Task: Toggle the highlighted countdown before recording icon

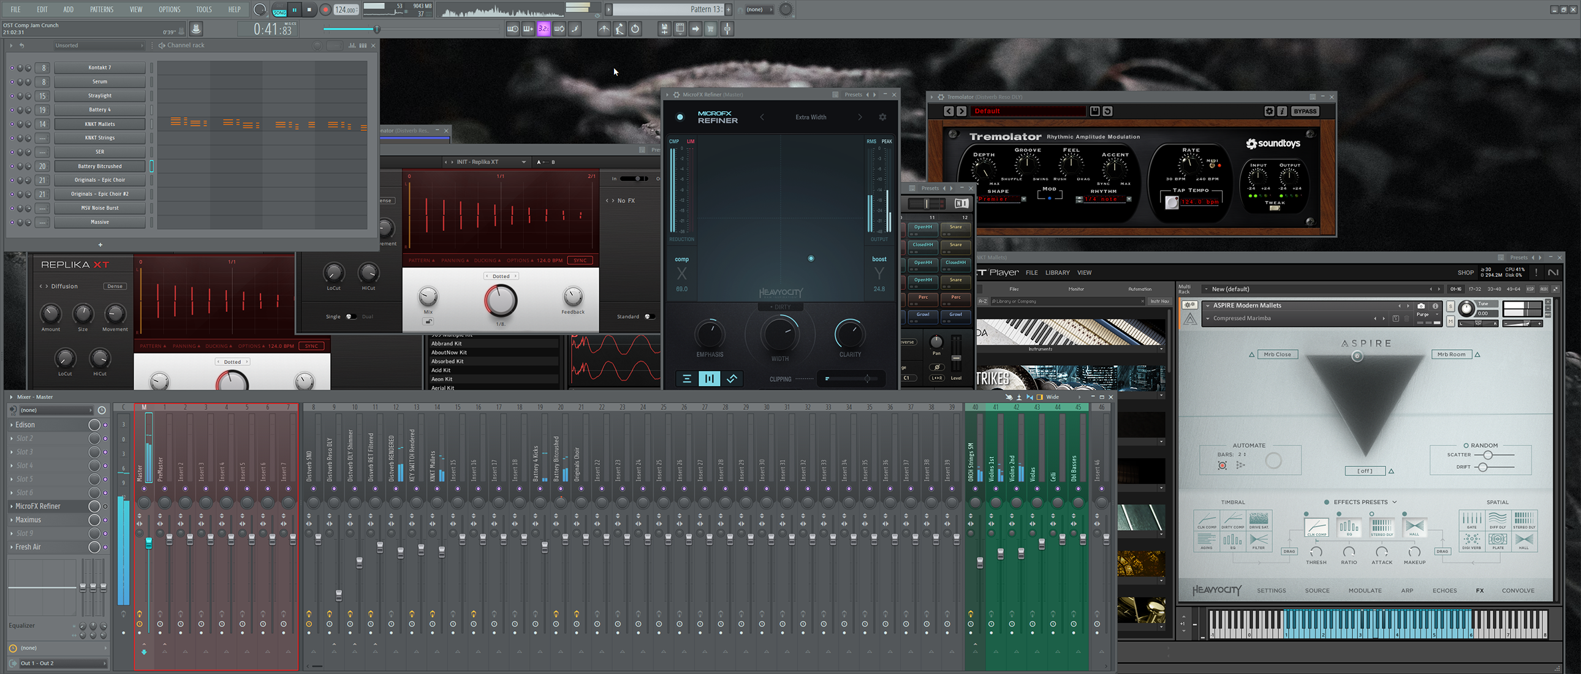Action: pyautogui.click(x=543, y=29)
